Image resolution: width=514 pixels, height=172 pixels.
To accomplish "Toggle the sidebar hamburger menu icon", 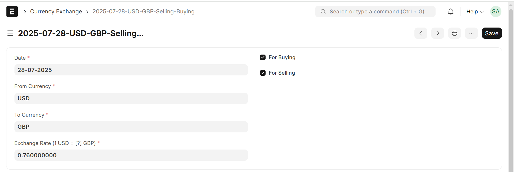I will coord(10,33).
